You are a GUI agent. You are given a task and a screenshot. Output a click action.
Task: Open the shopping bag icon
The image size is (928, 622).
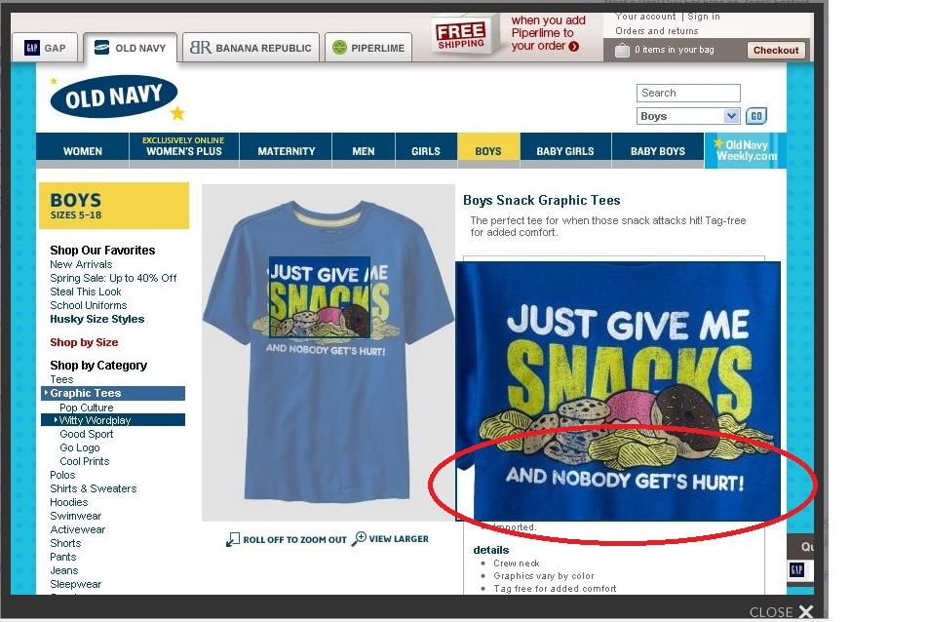pyautogui.click(x=622, y=51)
